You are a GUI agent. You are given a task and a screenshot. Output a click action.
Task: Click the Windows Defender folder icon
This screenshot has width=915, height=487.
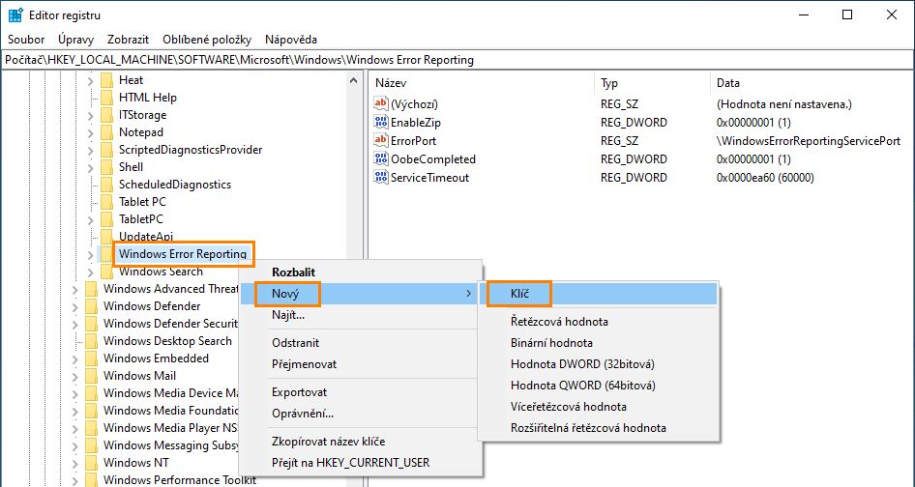coord(92,306)
